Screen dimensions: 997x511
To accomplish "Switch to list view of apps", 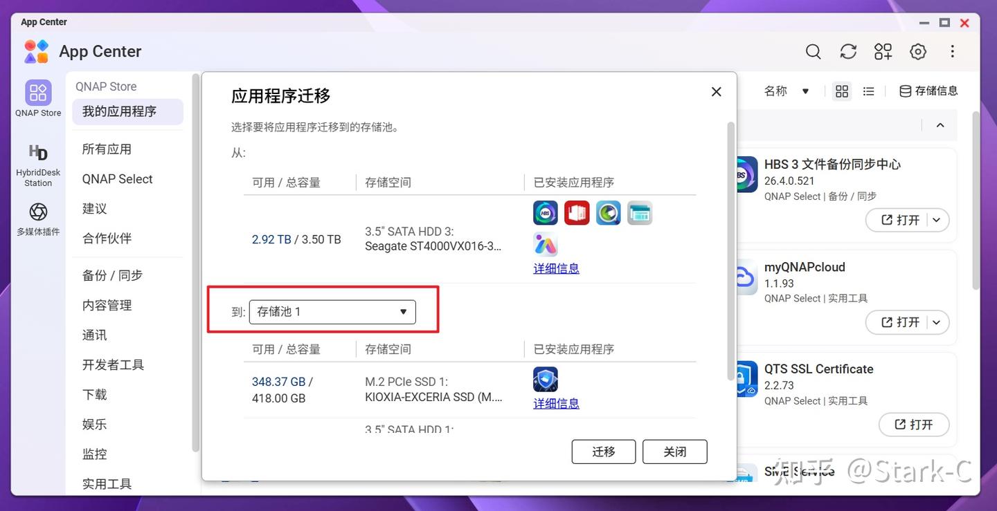I will pyautogui.click(x=869, y=91).
